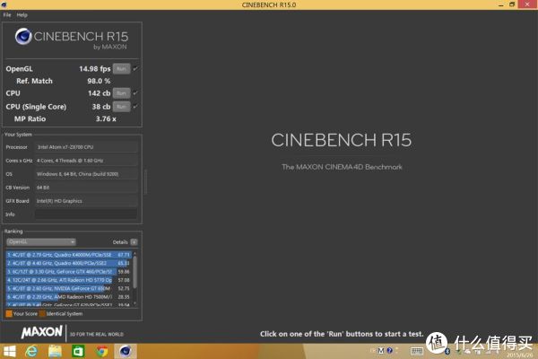
Task: Select ranking row 1 Quadro K4000M
Action: [69, 255]
